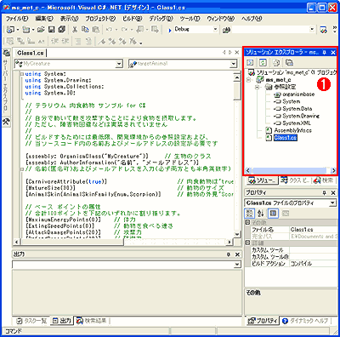Select the organismbase reference

295,94
